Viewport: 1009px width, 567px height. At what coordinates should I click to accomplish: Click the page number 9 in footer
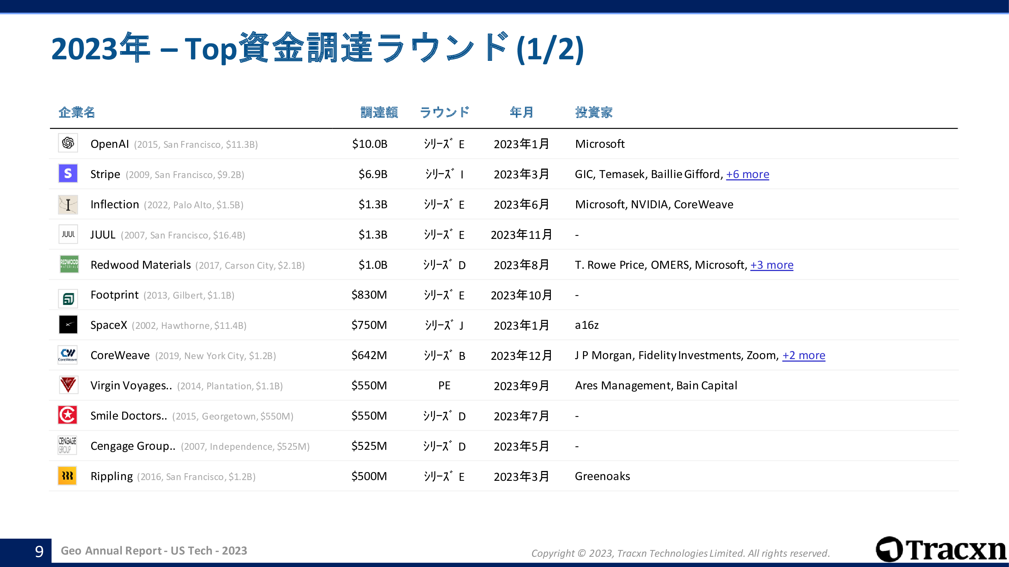[39, 552]
